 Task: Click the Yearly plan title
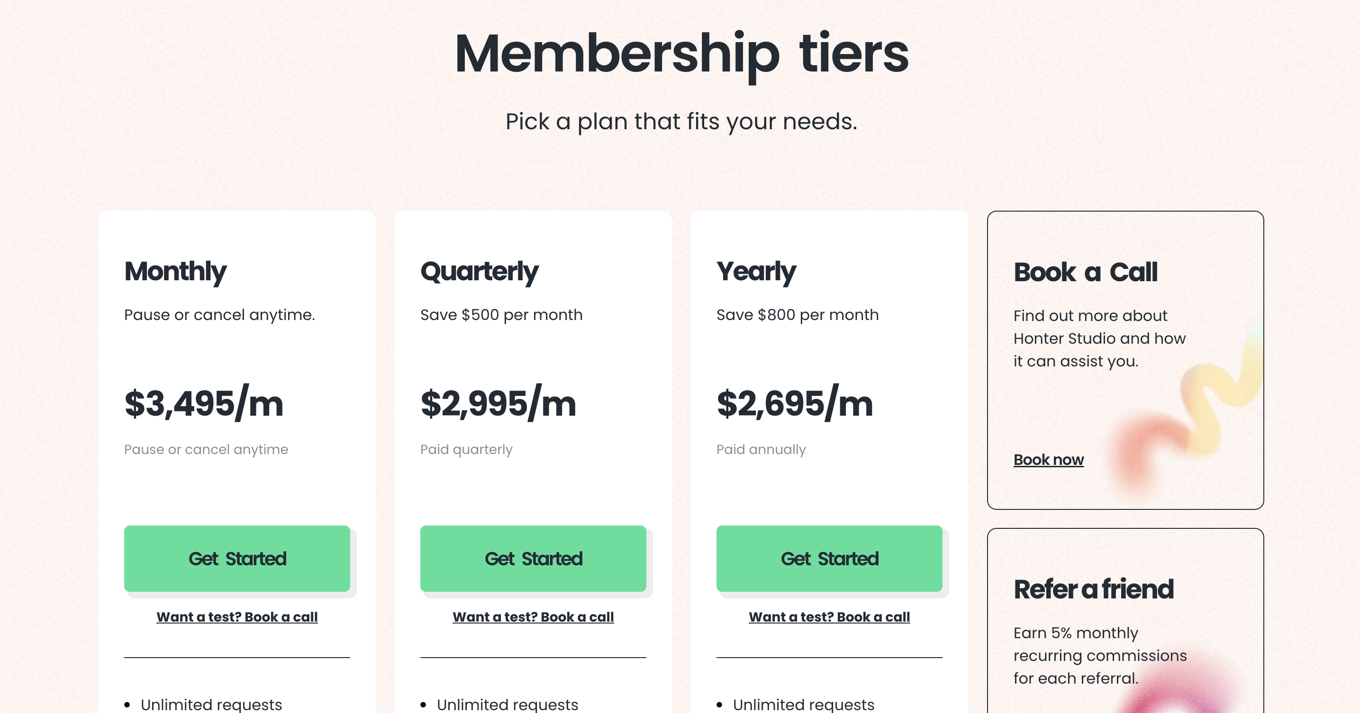pos(756,272)
